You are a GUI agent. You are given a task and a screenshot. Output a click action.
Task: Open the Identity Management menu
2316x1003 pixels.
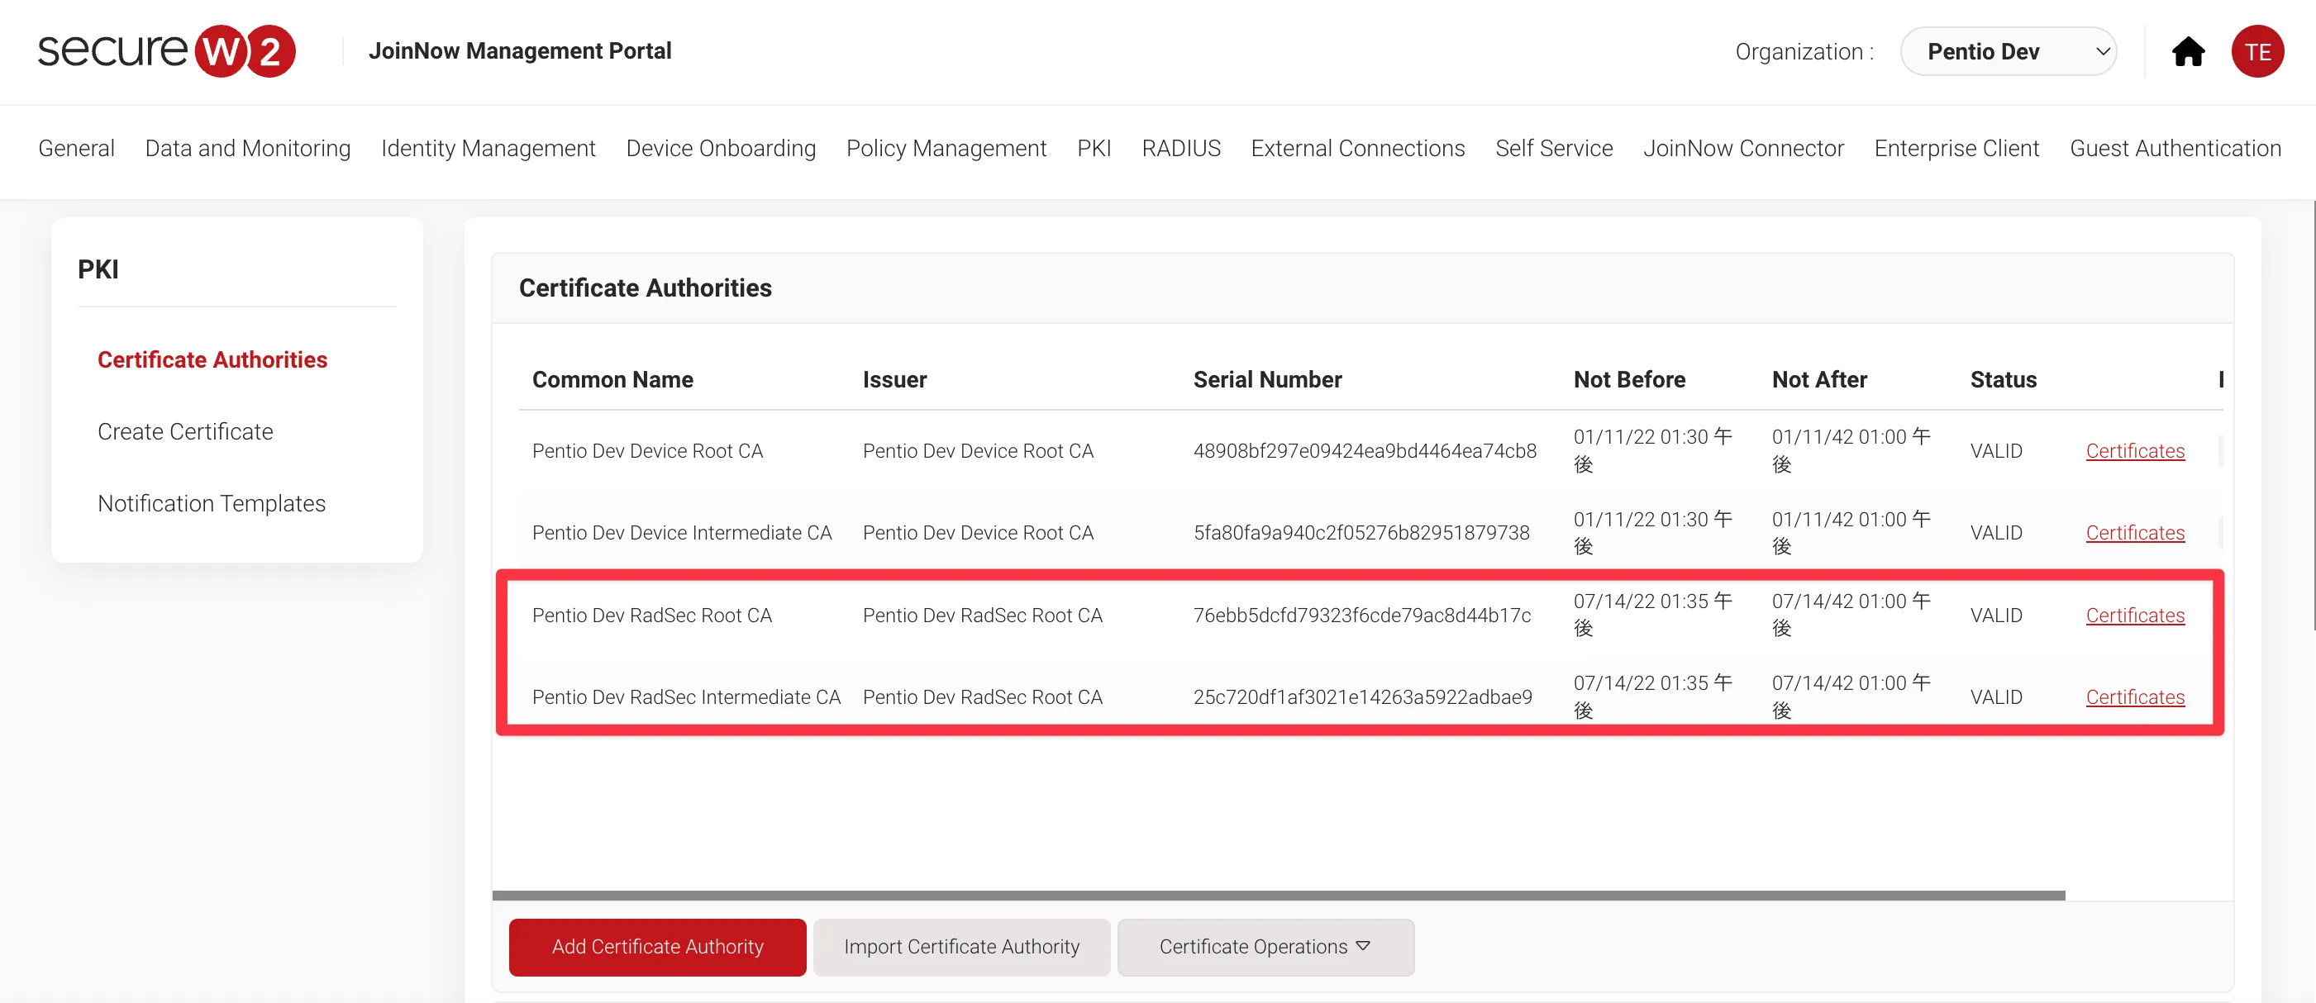point(488,148)
